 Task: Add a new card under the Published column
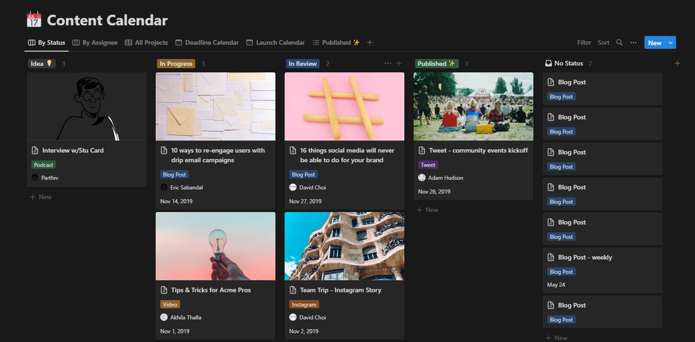427,209
